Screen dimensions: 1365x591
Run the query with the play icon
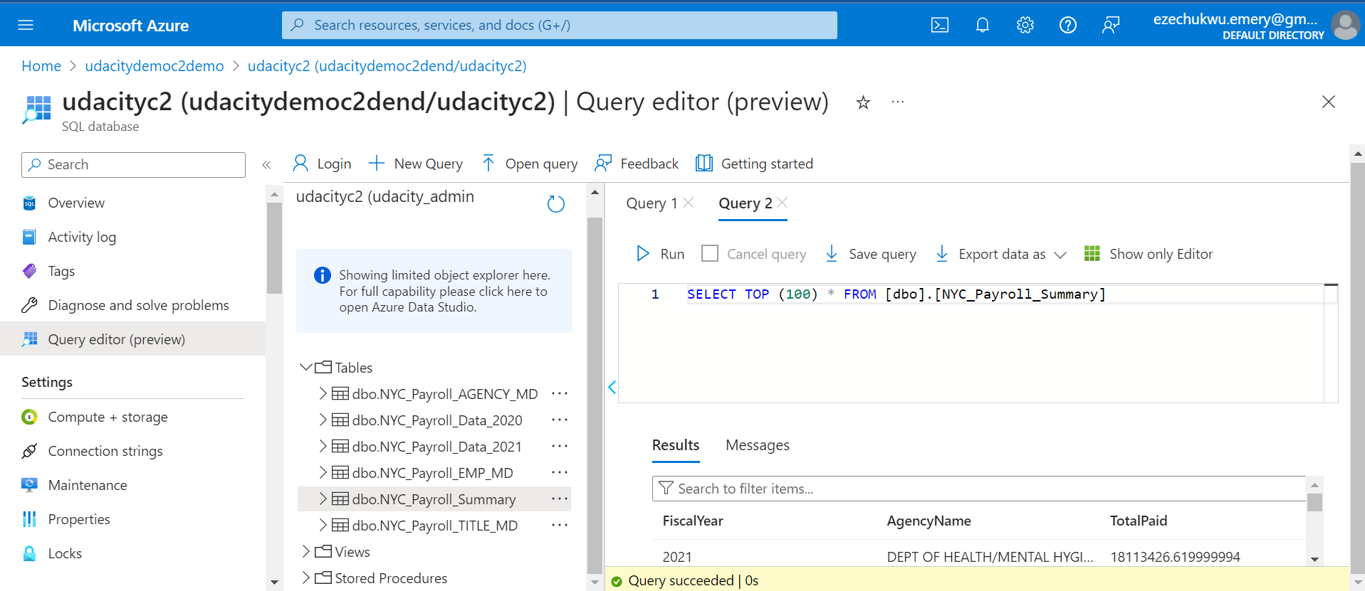pyautogui.click(x=643, y=254)
